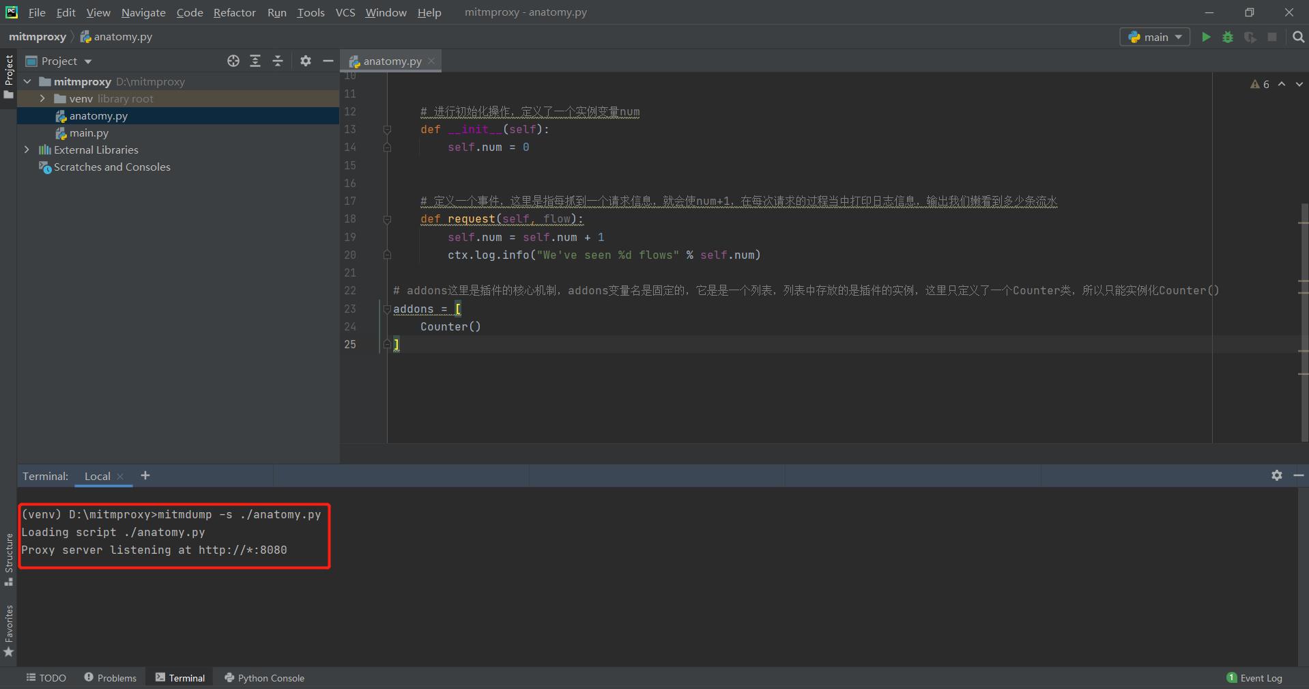This screenshot has height=689, width=1309.
Task: Click the Stop process square icon
Action: (1272, 37)
